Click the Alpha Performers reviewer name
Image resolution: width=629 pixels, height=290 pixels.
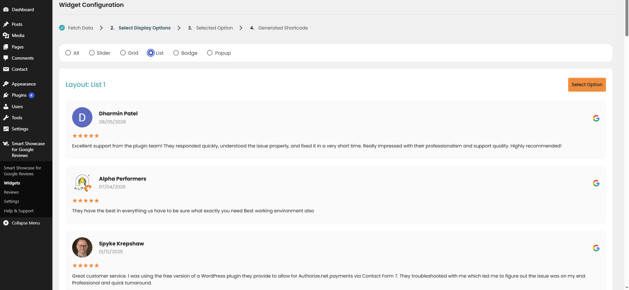pyautogui.click(x=123, y=179)
